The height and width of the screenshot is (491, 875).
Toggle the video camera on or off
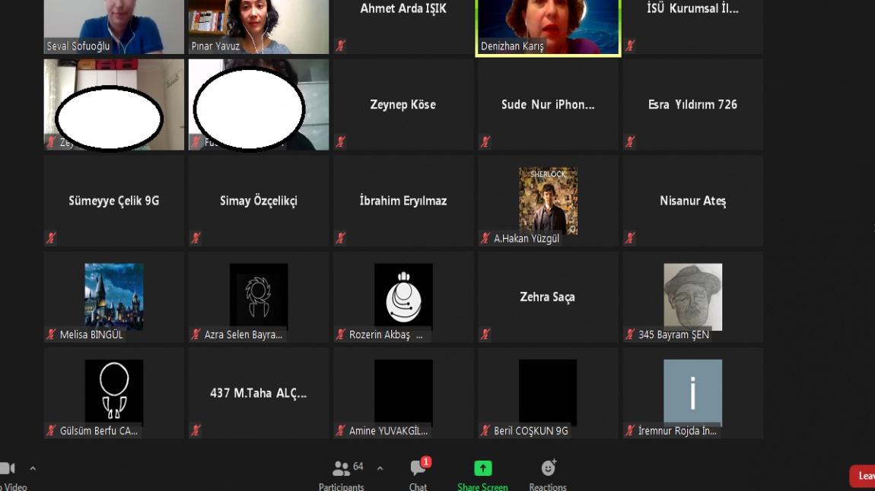tap(8, 469)
